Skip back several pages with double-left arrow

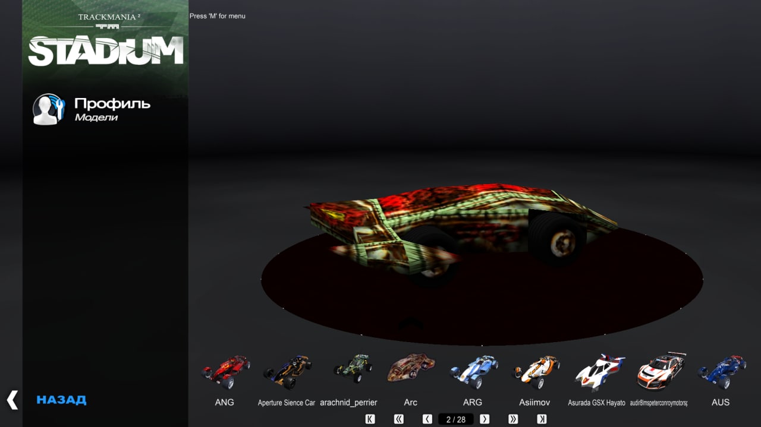[399, 419]
